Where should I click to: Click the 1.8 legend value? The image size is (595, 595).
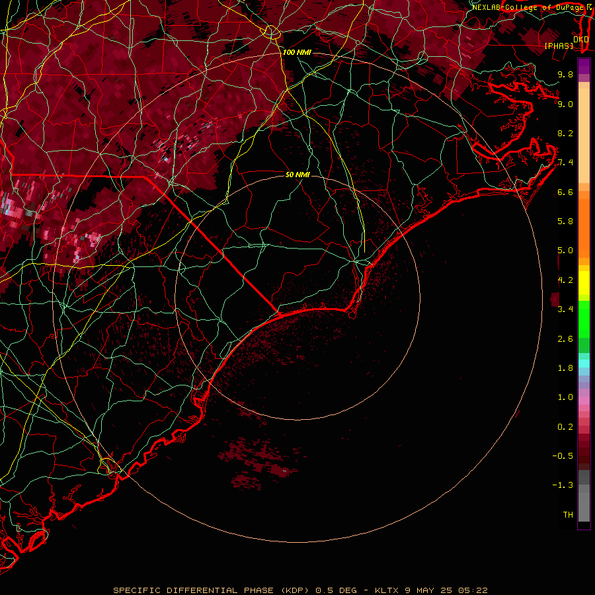pos(565,368)
